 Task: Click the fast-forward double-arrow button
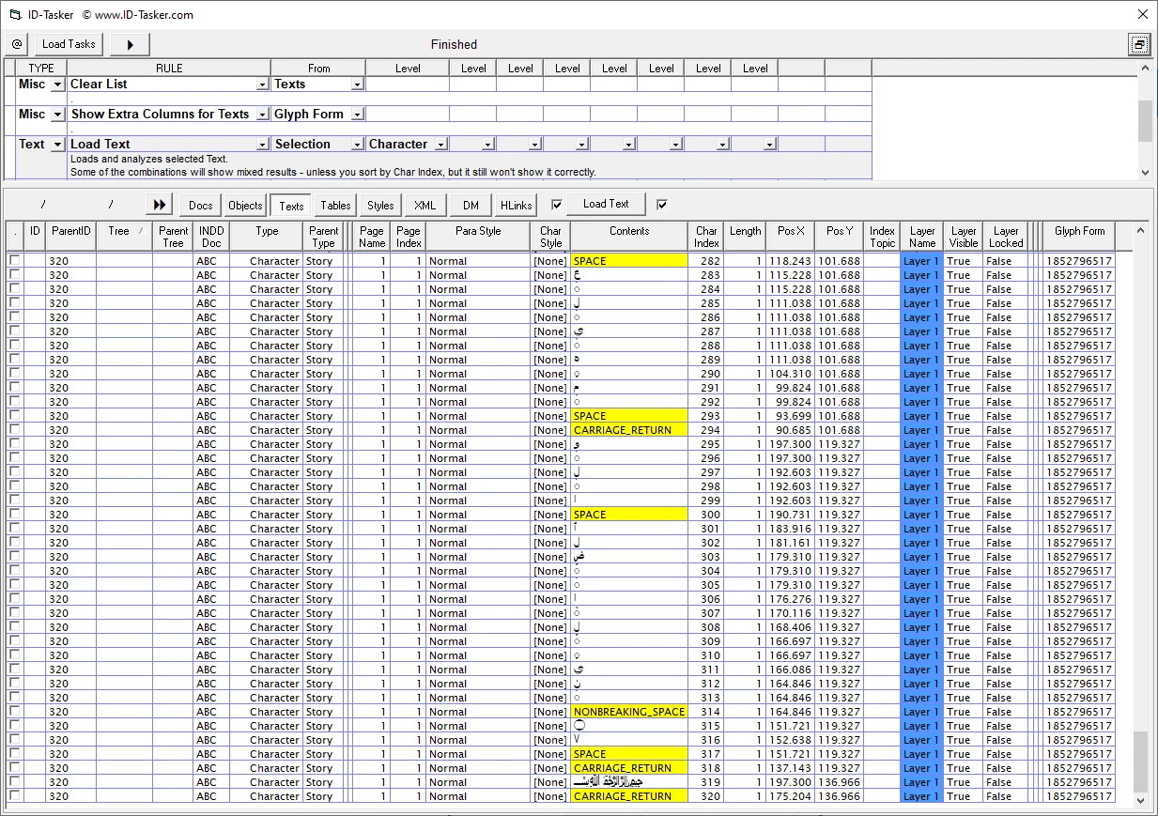[160, 205]
